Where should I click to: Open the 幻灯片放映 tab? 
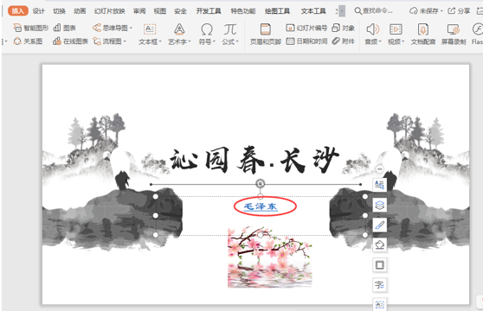[110, 11]
